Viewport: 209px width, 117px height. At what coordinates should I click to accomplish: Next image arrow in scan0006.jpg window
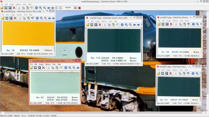(54, 18)
